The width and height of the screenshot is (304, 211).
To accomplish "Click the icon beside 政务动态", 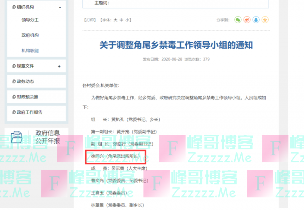I will 14,81.
